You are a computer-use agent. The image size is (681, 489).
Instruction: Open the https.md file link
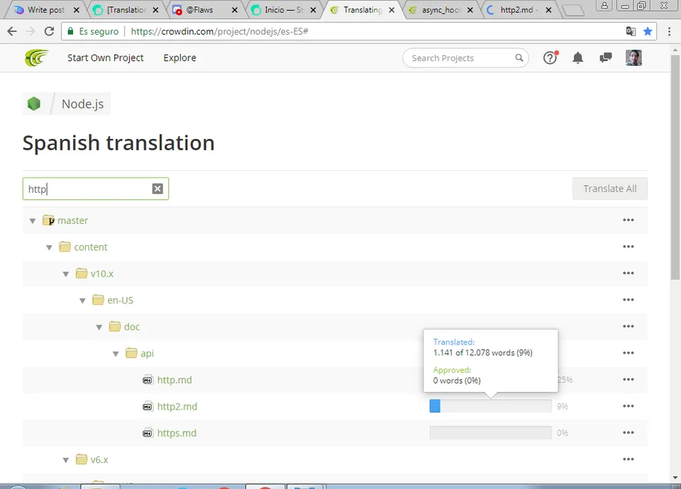[x=177, y=433]
